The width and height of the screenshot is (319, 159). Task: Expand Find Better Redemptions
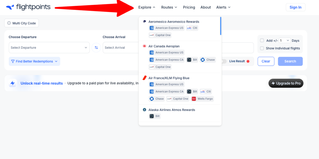coord(34,61)
